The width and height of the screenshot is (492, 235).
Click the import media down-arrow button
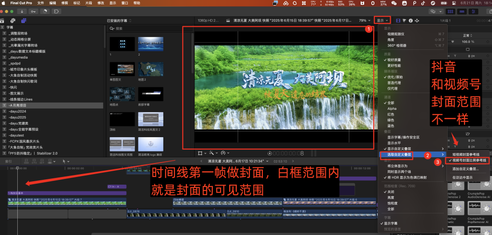coord(22,11)
